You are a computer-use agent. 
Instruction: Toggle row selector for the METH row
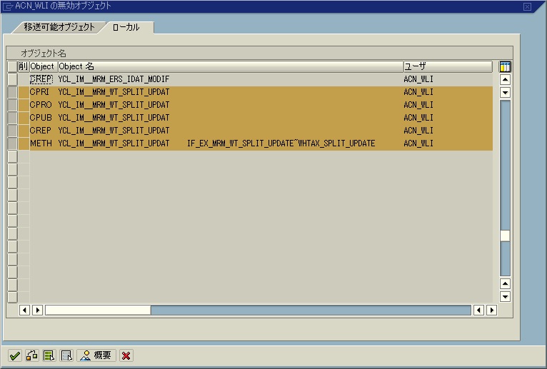(13, 143)
